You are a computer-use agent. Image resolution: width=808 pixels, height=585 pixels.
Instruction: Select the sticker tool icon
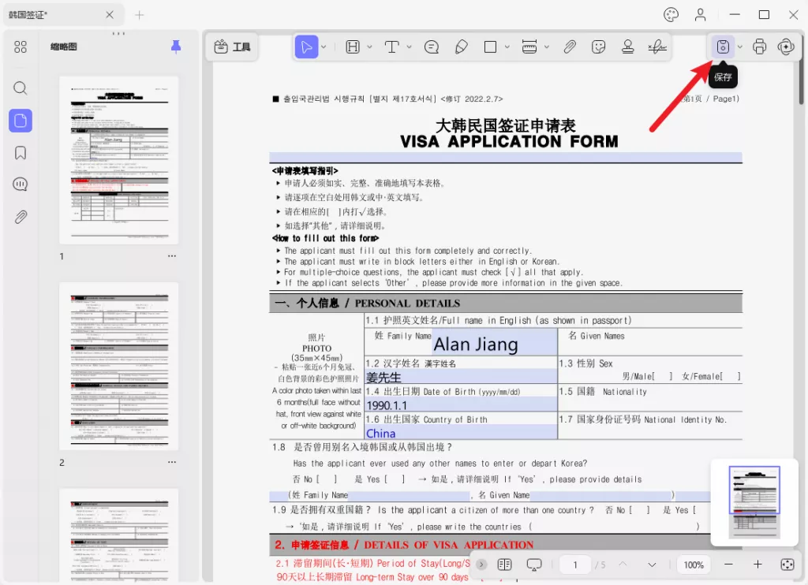599,47
